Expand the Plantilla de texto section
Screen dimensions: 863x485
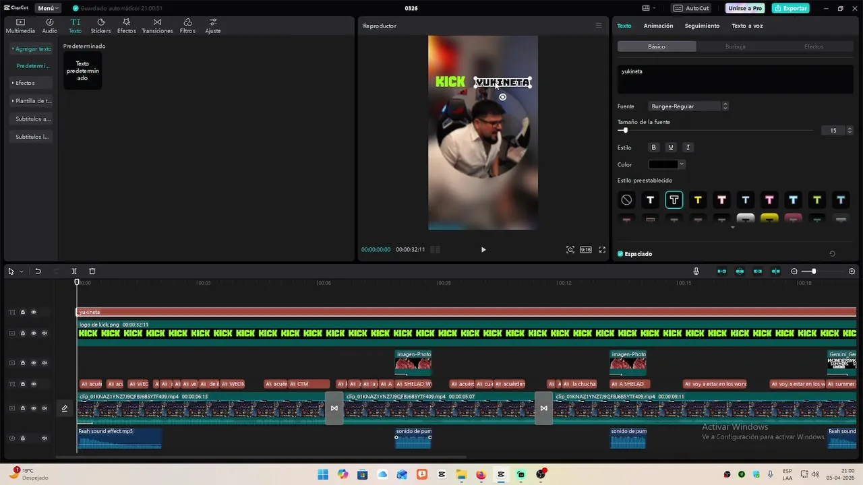[32, 101]
